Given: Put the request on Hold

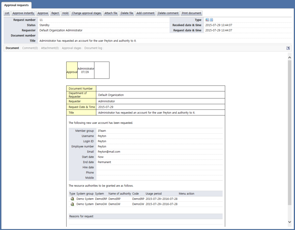Looking at the screenshot, I should (65, 13).
